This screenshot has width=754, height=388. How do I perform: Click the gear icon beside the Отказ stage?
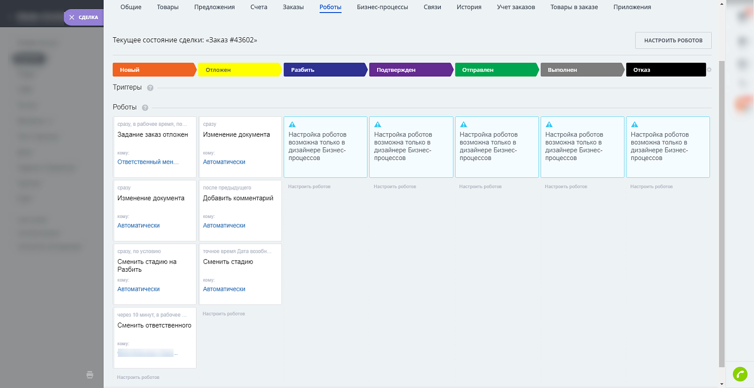coord(709,70)
